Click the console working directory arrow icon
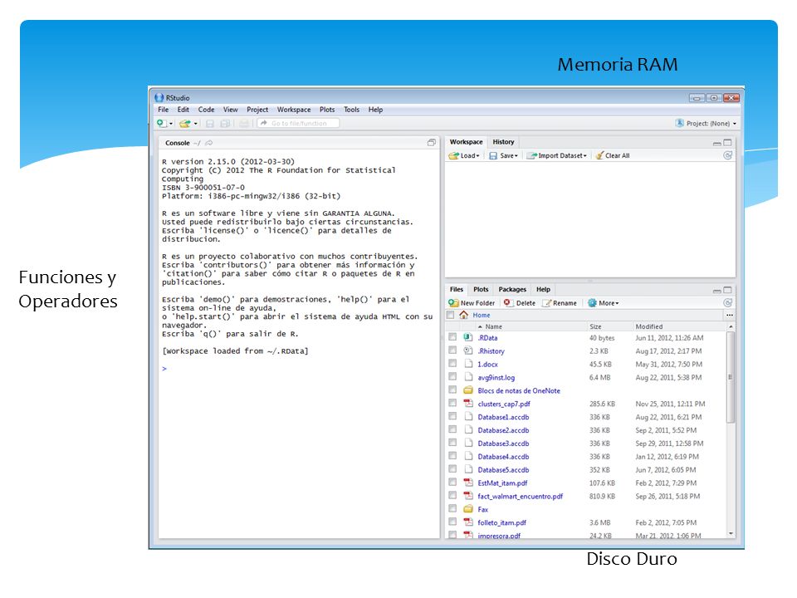 [208, 143]
